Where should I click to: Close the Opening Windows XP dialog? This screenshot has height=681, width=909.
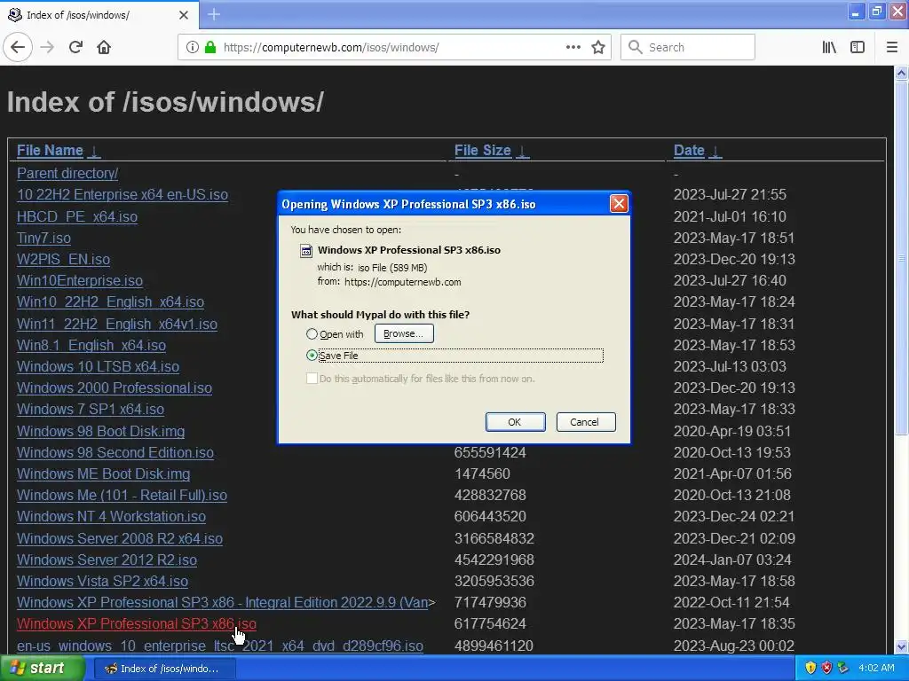tap(619, 204)
